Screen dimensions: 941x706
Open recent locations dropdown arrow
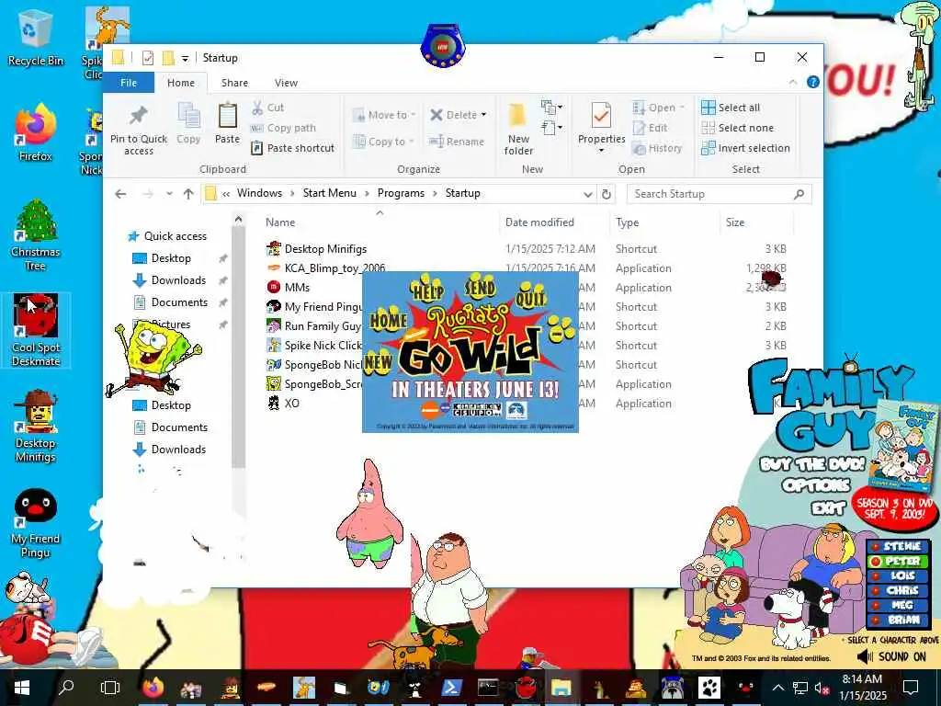click(169, 194)
